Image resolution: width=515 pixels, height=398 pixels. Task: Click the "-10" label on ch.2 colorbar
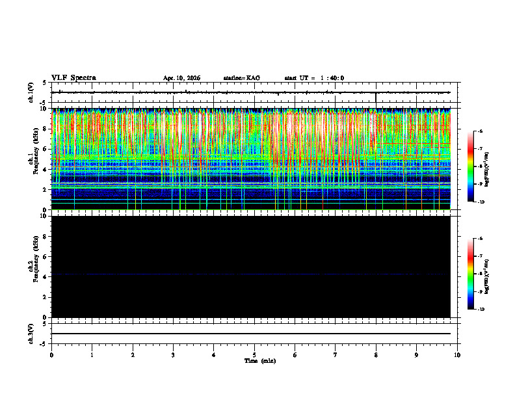tap(481, 310)
